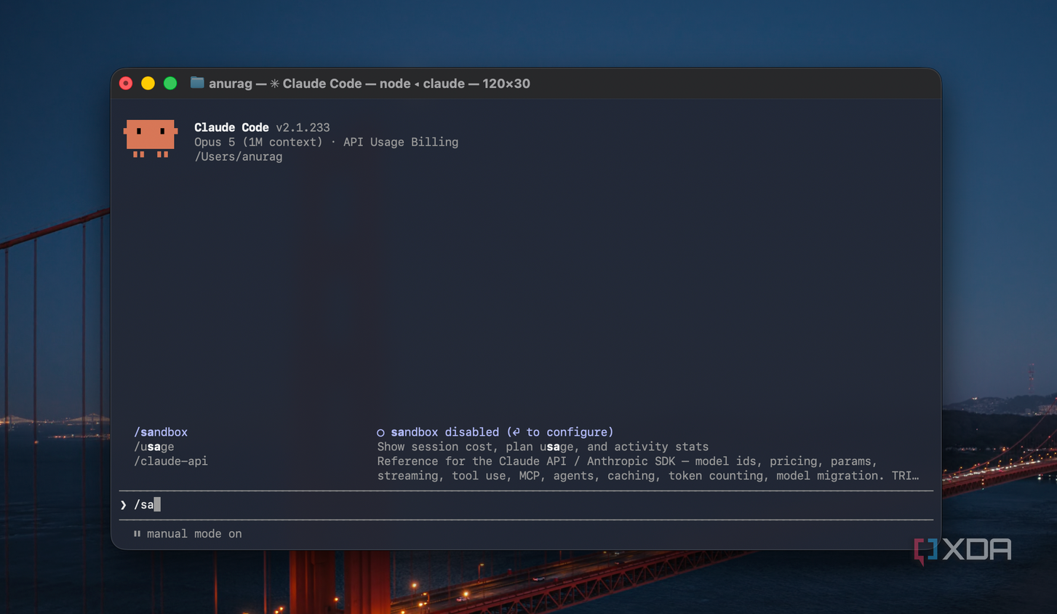Choose the /claude-api command suggestion
The height and width of the screenshot is (614, 1057).
coord(171,461)
